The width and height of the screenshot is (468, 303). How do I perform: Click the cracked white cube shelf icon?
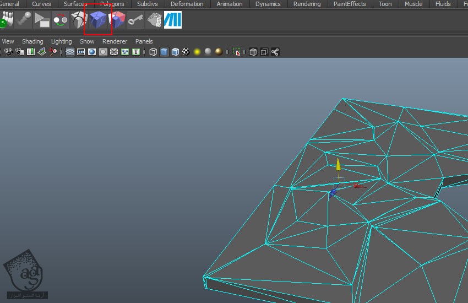click(79, 20)
